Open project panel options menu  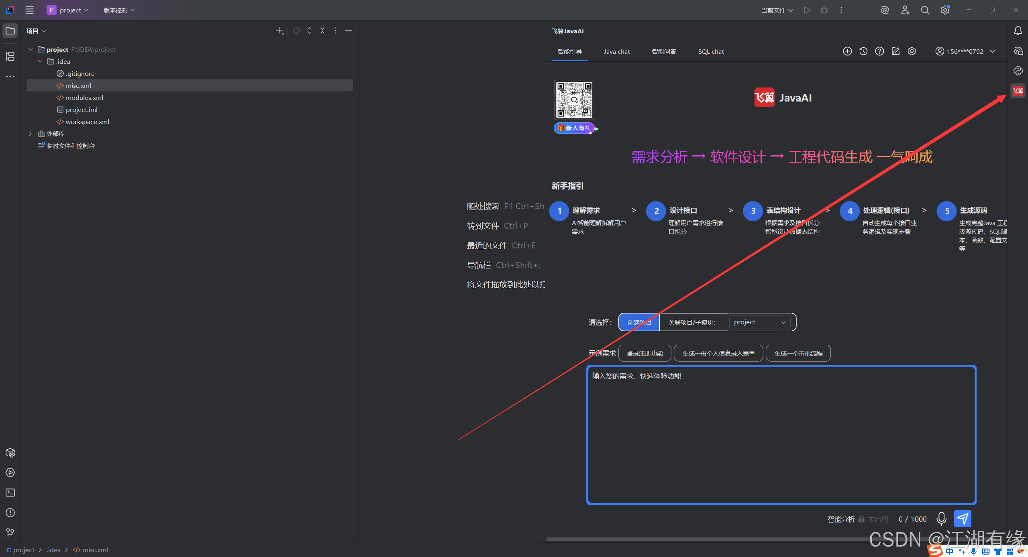click(335, 31)
